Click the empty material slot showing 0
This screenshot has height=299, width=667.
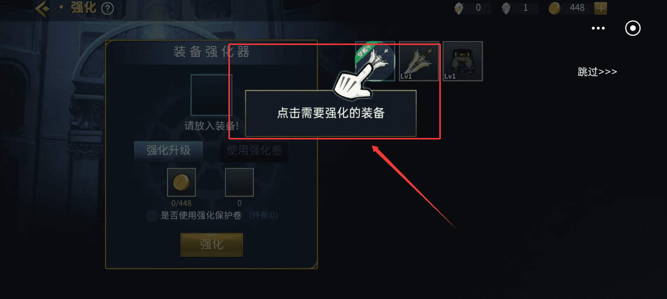240,182
